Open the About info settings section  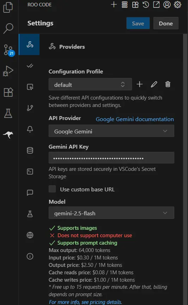(x=30, y=256)
